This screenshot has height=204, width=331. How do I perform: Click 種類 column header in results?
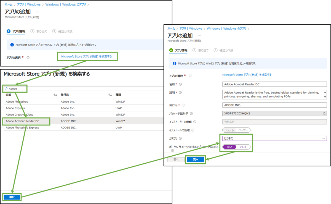pos(119,95)
